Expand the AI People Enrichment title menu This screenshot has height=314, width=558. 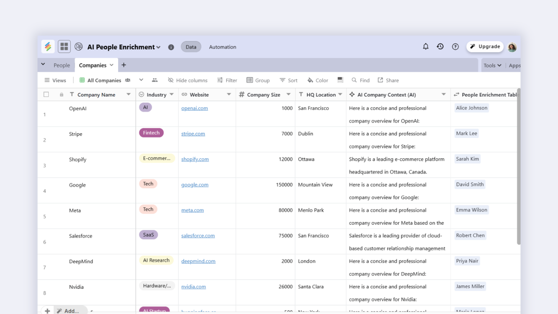click(158, 47)
